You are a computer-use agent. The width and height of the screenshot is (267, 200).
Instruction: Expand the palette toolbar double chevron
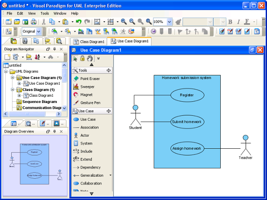point(98,58)
